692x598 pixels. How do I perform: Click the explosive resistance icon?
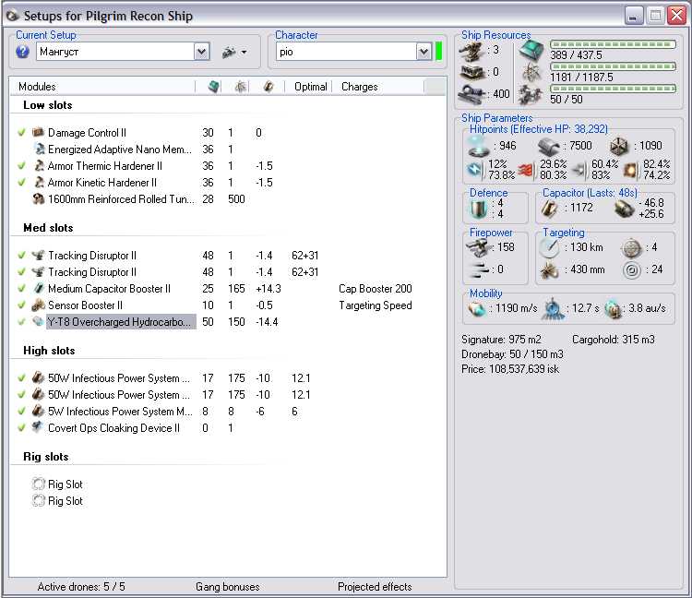coord(631,170)
